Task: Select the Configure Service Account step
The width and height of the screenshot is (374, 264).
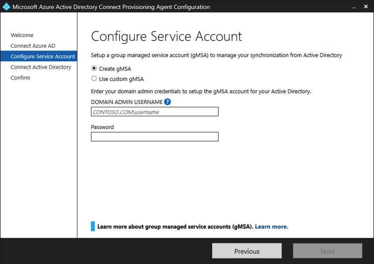Action: pyautogui.click(x=39, y=56)
